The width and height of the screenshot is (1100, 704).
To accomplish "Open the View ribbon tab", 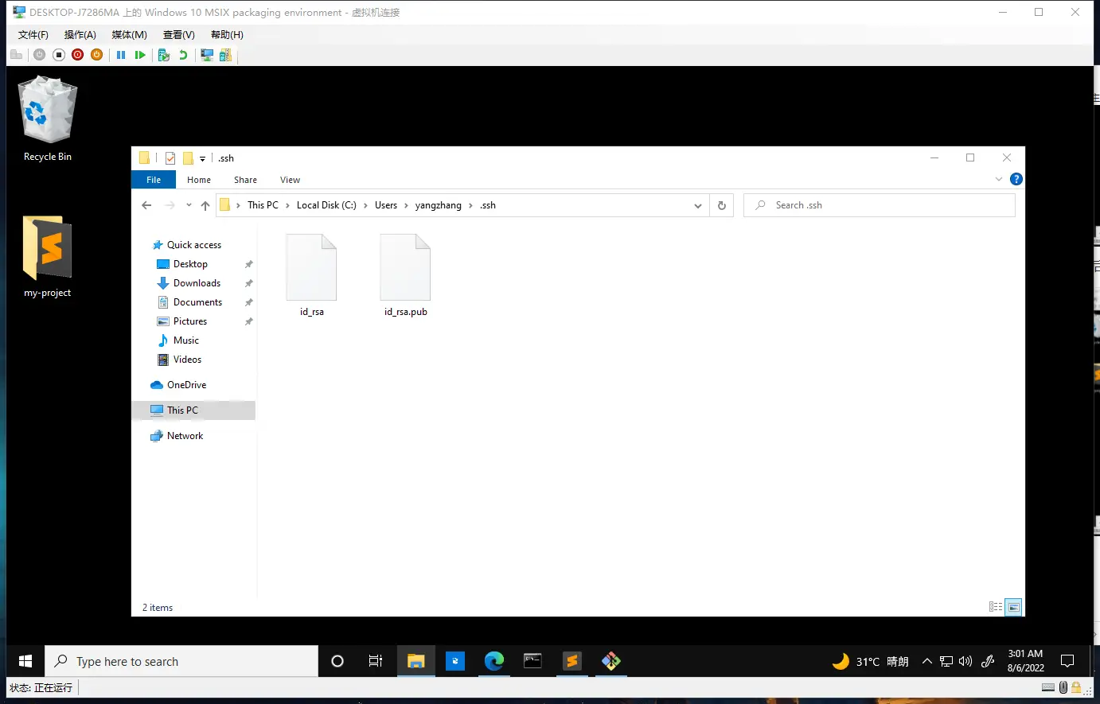I will (x=290, y=180).
